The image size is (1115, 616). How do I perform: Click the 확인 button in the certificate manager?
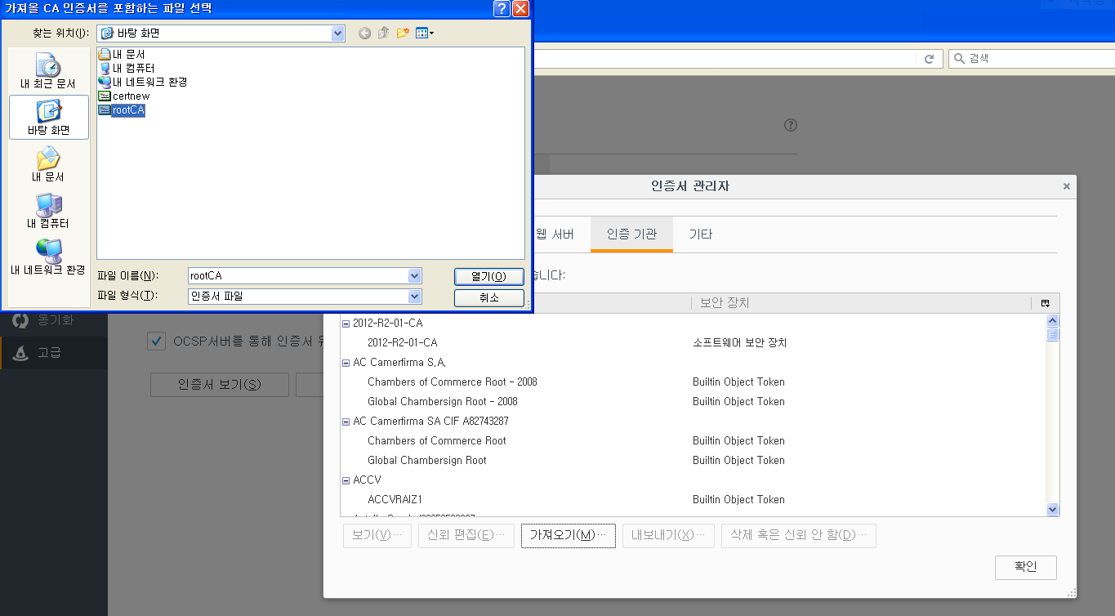1025,567
